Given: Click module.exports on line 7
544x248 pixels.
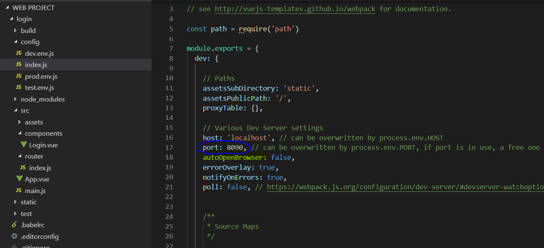Looking at the screenshot, I should [214, 48].
